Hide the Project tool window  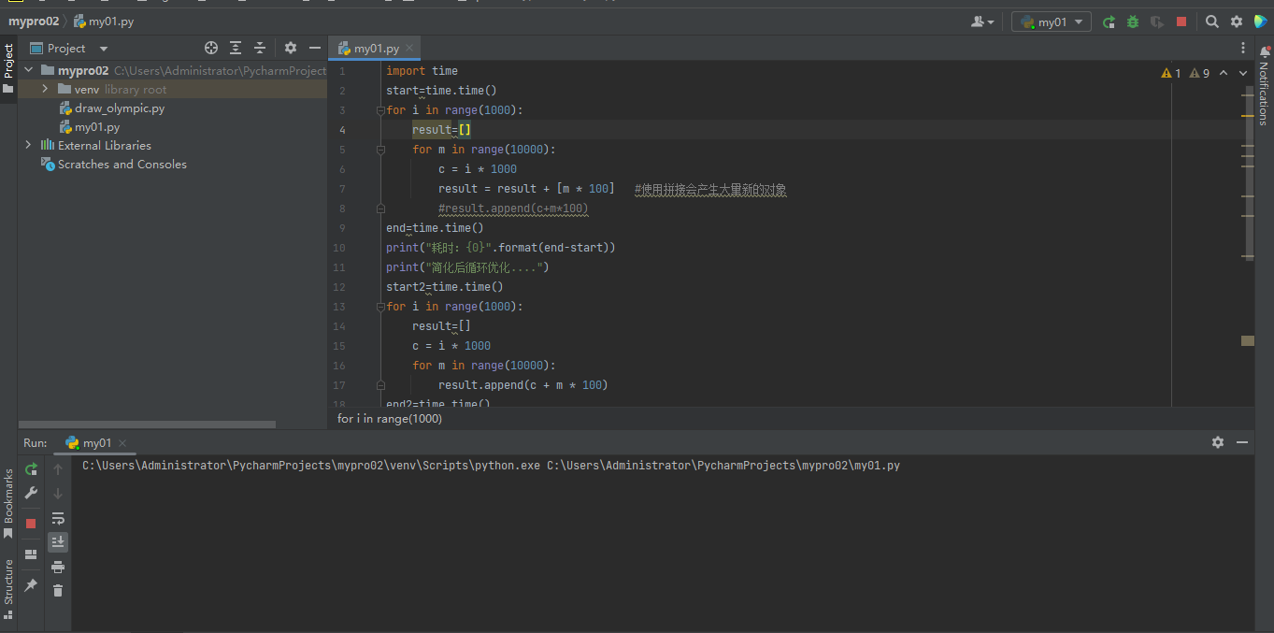[315, 48]
